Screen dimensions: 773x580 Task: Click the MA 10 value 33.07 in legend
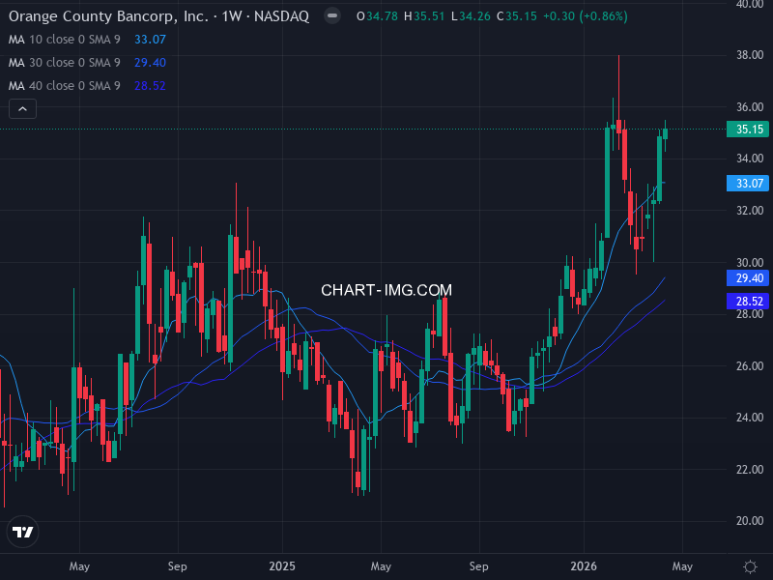tap(151, 40)
